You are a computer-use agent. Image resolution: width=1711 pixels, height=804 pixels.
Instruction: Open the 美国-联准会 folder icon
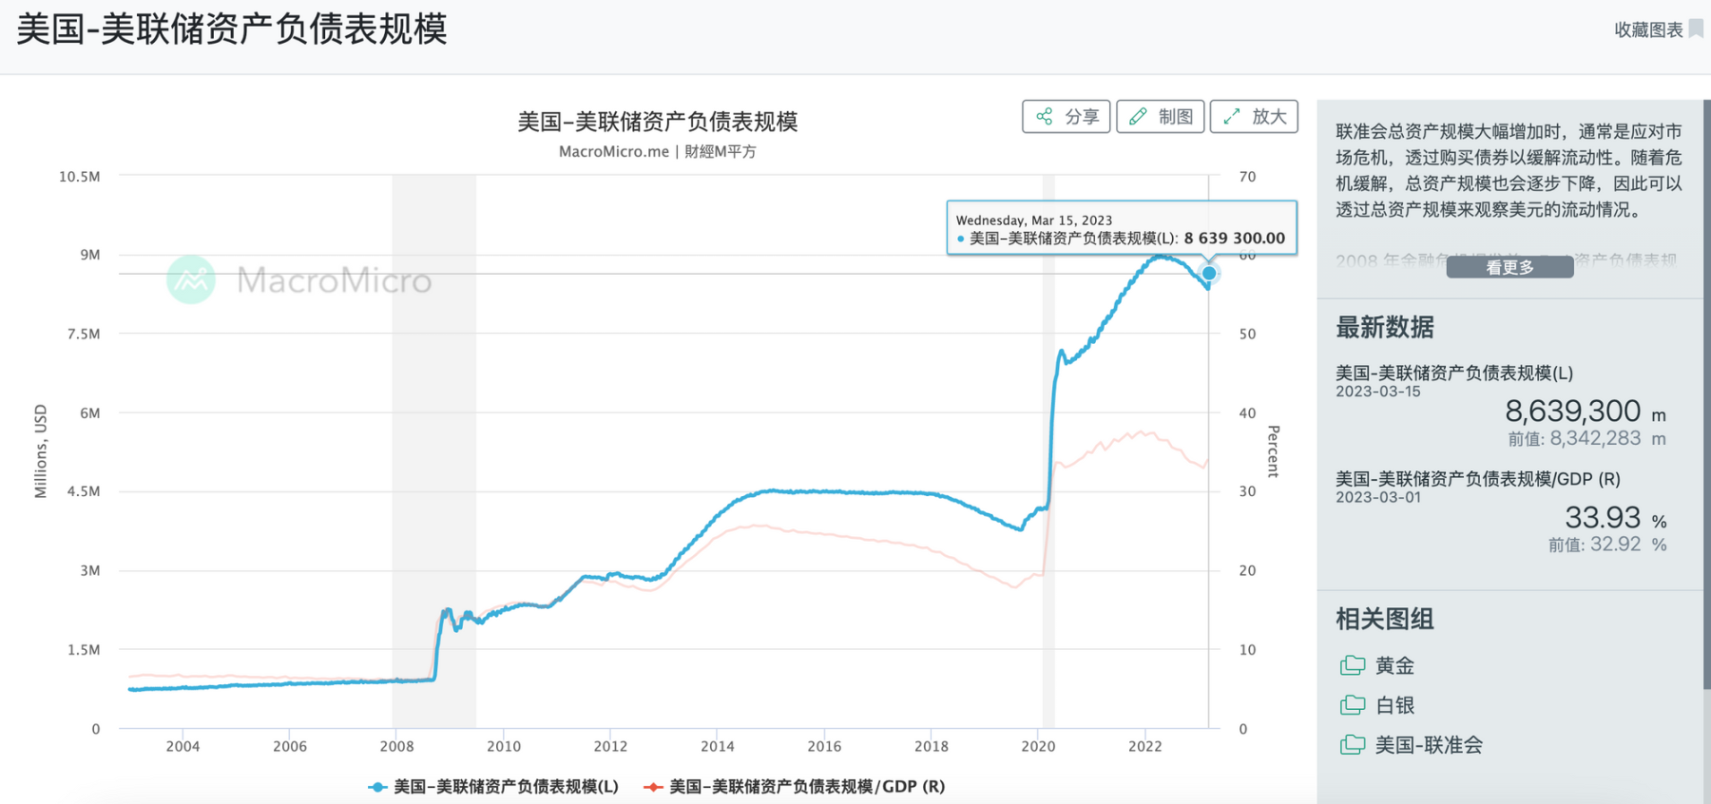[x=1352, y=745]
